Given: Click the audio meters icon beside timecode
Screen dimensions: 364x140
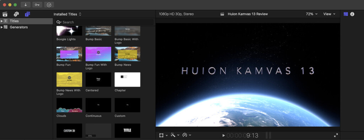Looking at the screenshot, I should click(x=268, y=135).
